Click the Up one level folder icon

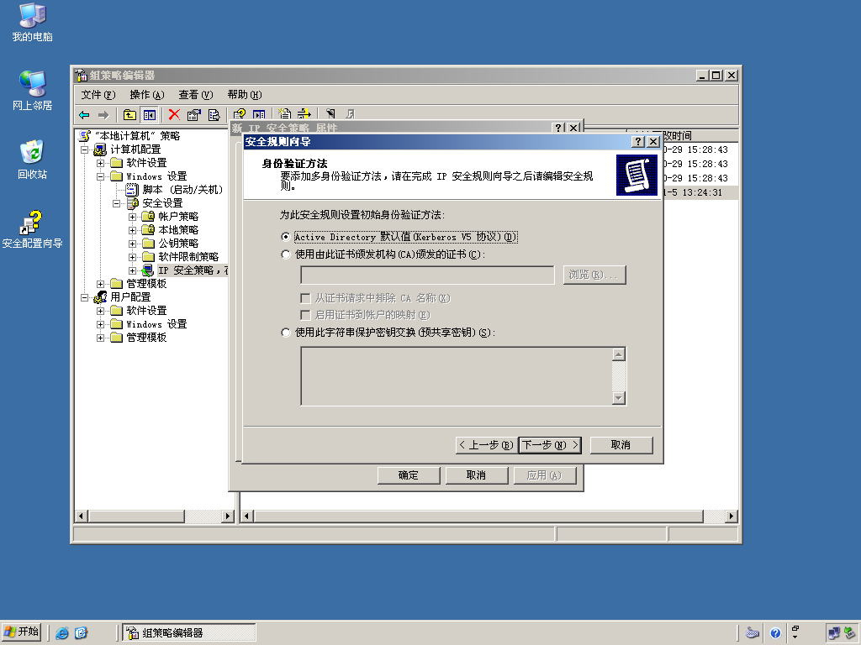point(129,114)
